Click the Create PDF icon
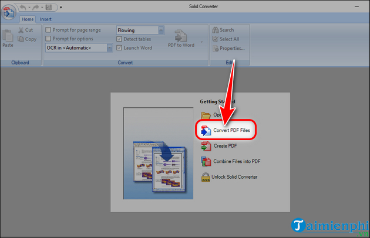This screenshot has height=238, width=370. point(206,146)
